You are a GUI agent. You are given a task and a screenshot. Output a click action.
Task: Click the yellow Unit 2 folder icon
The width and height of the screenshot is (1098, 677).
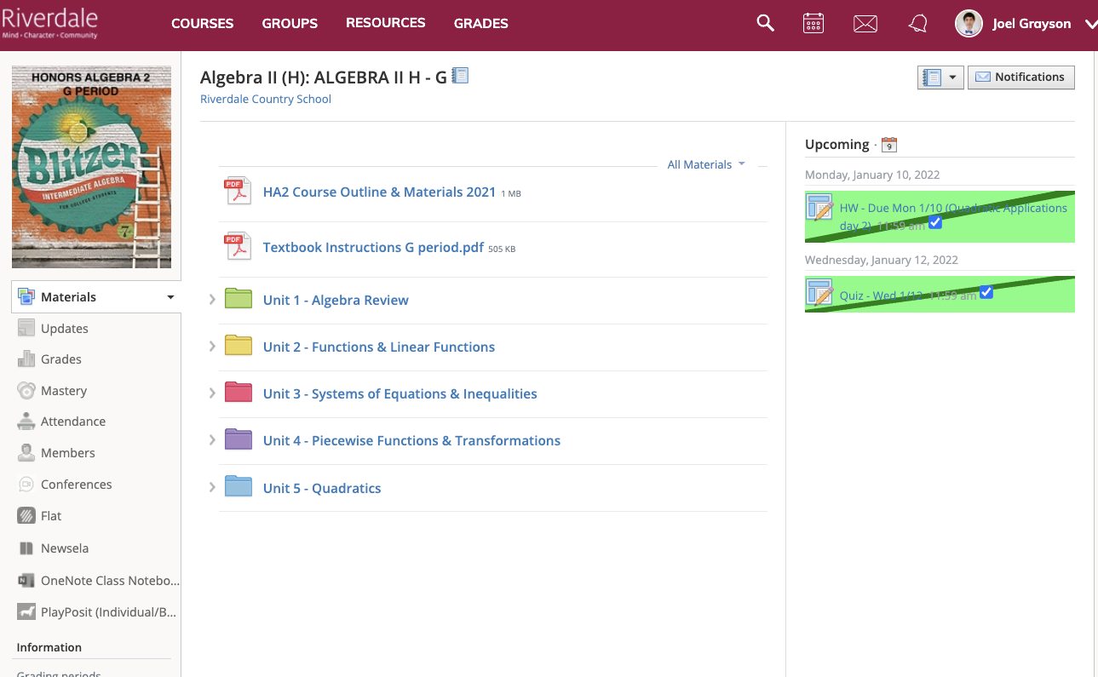coord(239,346)
